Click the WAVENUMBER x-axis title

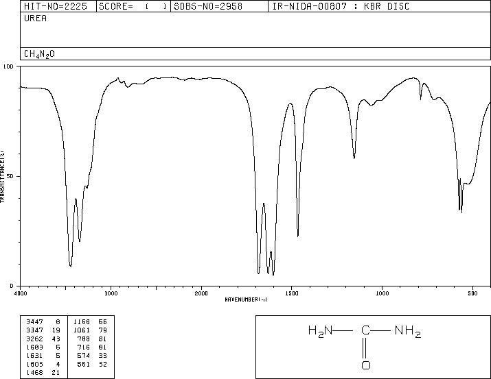tap(246, 299)
